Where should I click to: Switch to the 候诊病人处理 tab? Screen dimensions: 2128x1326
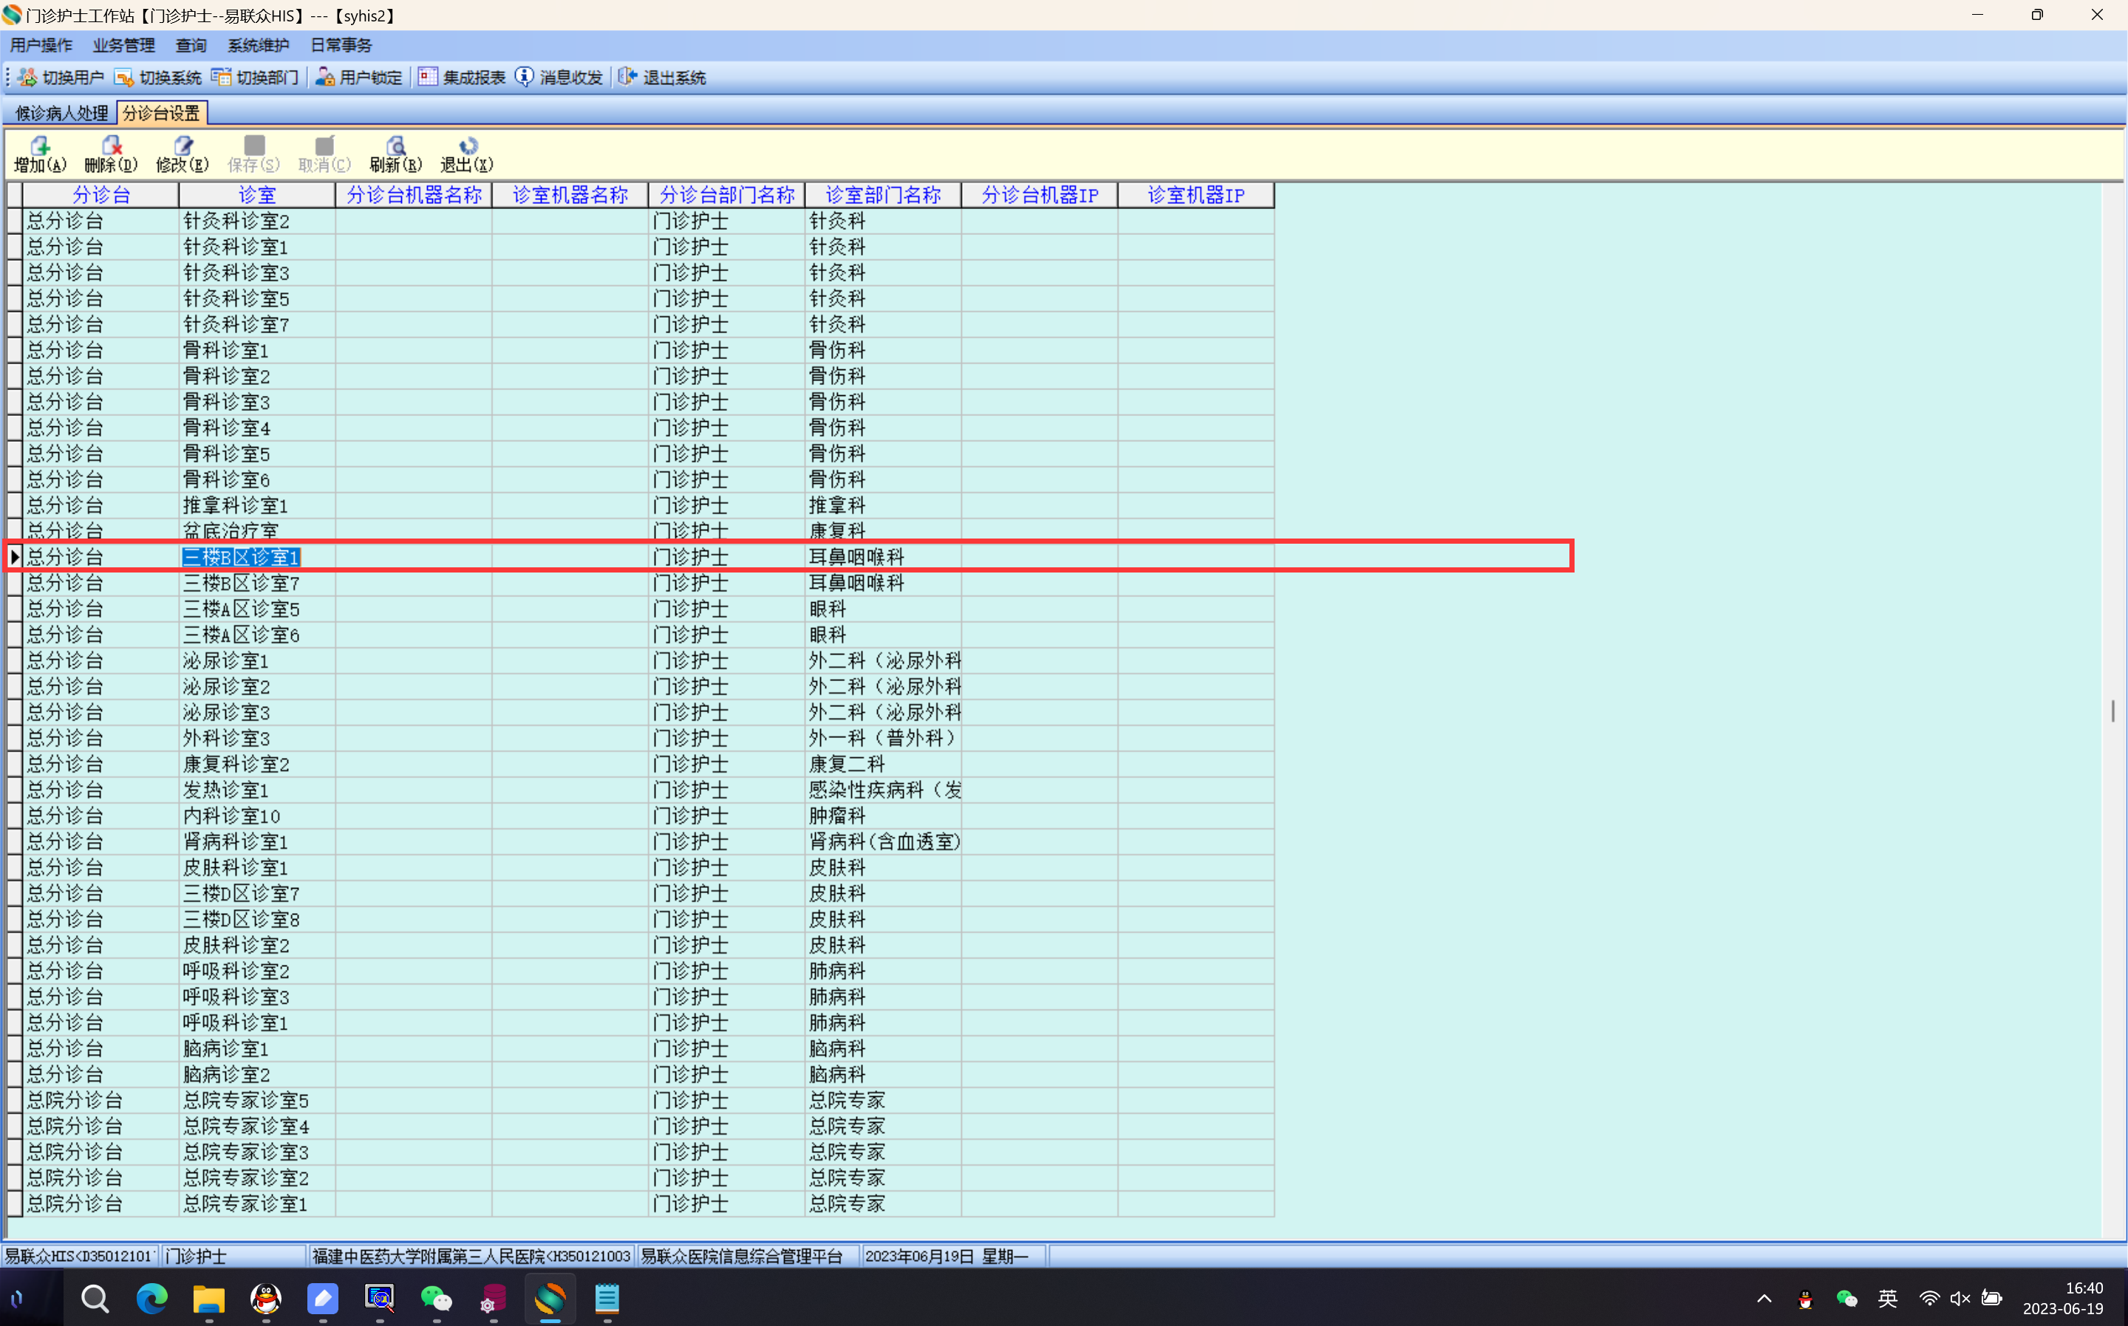pyautogui.click(x=61, y=113)
